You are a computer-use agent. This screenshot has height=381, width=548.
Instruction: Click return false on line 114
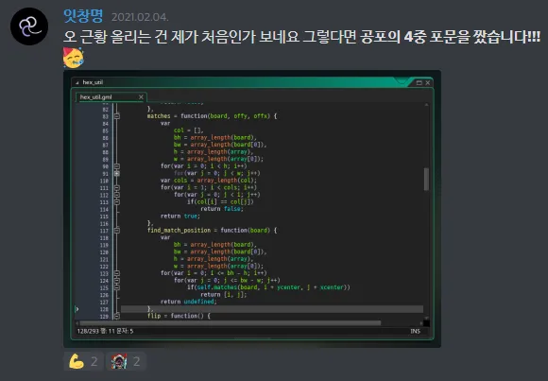(222, 209)
